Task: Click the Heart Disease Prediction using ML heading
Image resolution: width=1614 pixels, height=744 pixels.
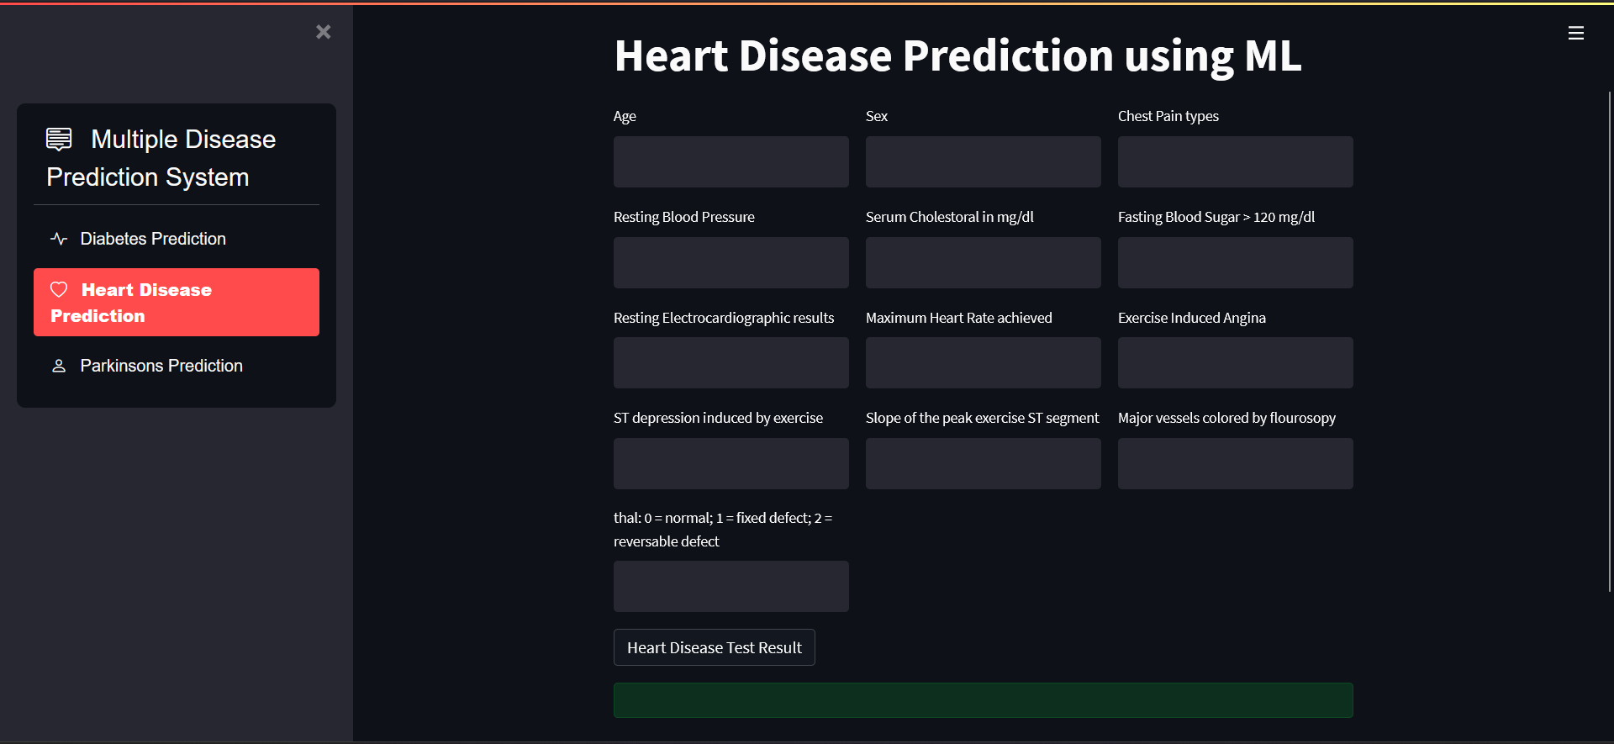Action: click(957, 55)
